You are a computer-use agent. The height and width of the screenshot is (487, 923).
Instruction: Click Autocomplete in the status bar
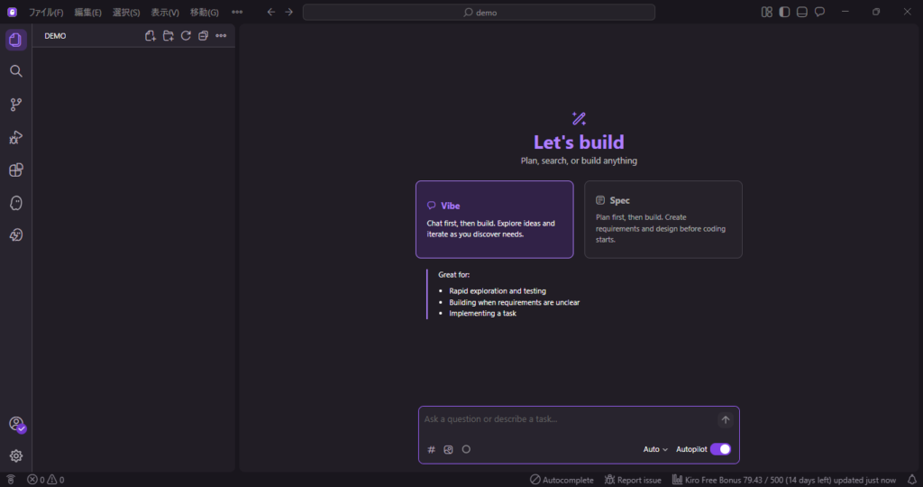562,480
